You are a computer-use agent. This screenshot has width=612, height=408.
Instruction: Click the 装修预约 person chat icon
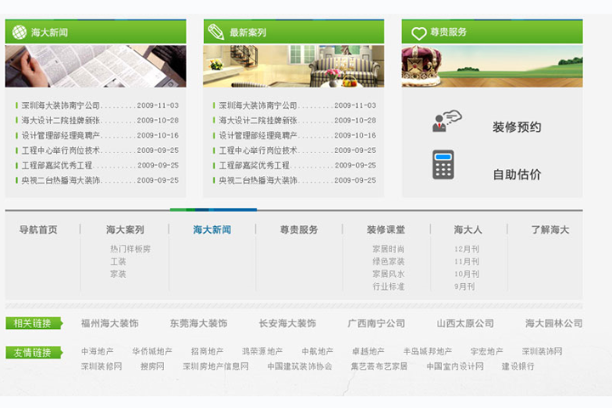click(445, 122)
